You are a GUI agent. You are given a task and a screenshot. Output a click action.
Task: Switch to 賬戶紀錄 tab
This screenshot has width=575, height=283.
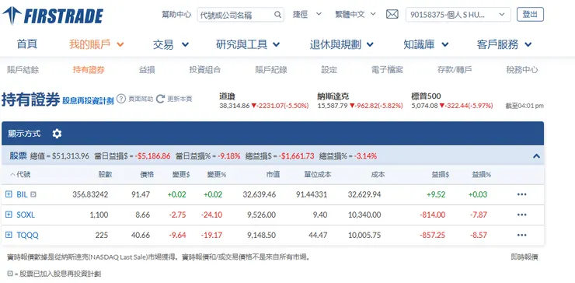pos(271,70)
